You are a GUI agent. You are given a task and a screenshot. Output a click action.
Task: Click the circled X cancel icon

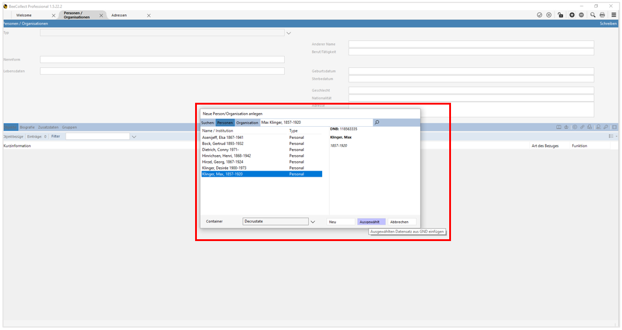click(549, 15)
